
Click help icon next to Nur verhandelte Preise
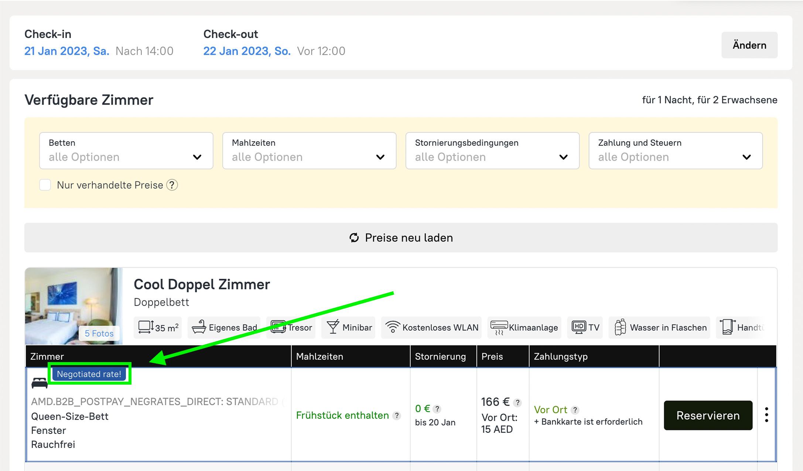[x=172, y=185]
